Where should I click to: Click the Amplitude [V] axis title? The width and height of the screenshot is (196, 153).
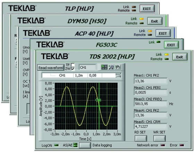pos(41,106)
